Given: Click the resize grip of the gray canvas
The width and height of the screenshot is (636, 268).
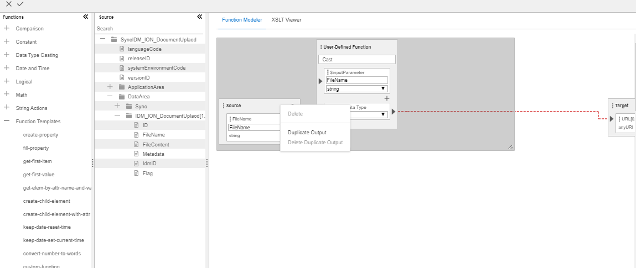Looking at the screenshot, I should (511, 148).
